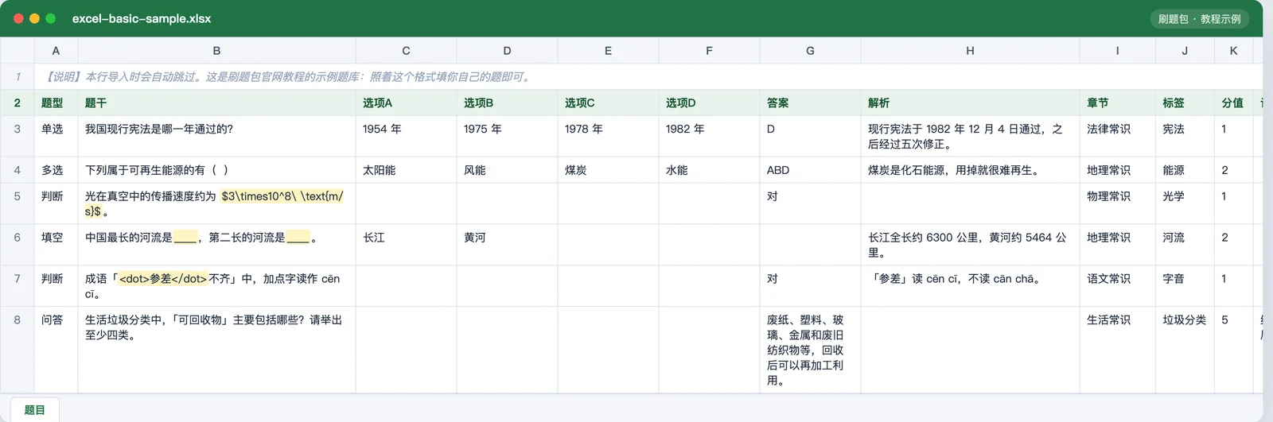Select column A header

click(56, 50)
